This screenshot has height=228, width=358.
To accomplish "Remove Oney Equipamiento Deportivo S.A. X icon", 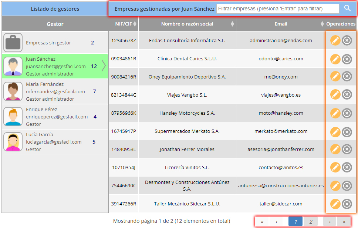I will pyautogui.click(x=347, y=76).
